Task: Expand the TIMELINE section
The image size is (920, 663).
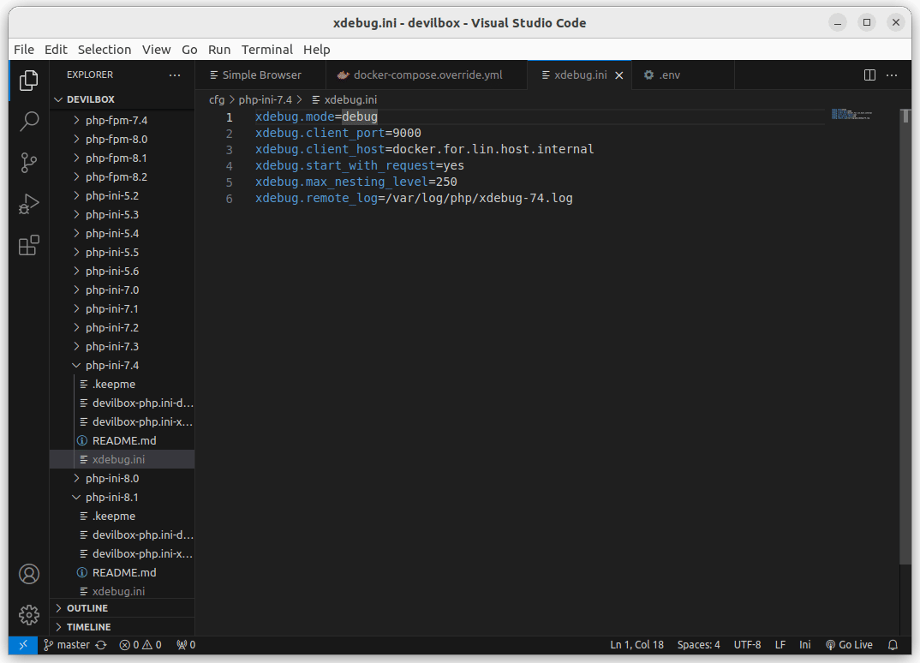Action: coord(88,627)
